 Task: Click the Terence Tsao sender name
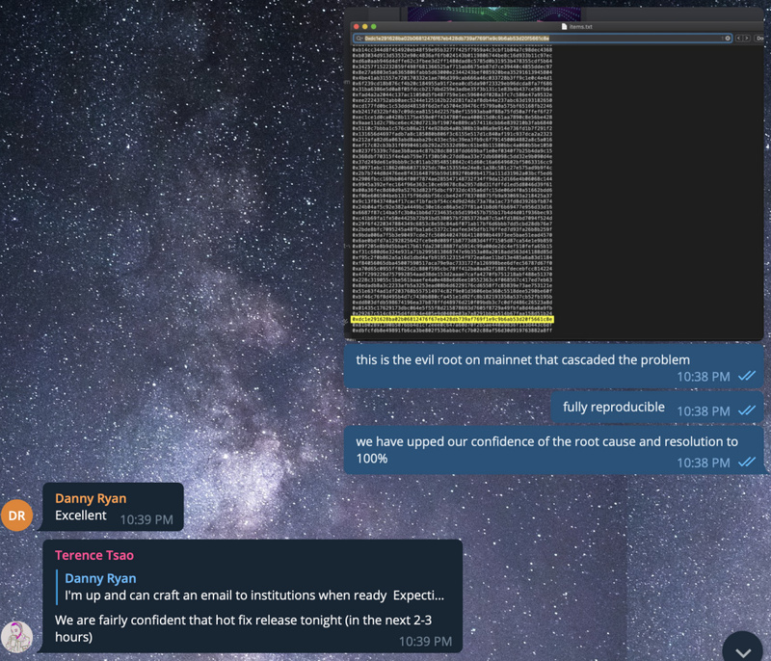(94, 555)
